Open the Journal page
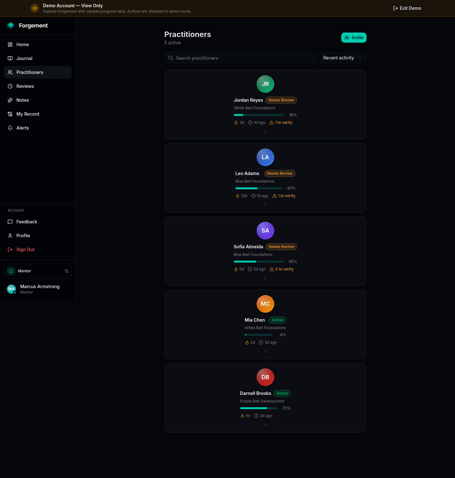This screenshot has width=455, height=478. (38, 58)
